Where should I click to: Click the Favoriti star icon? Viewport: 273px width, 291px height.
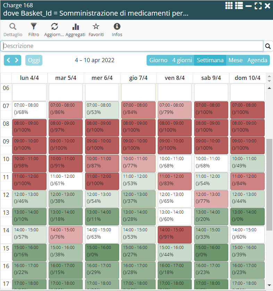96,27
